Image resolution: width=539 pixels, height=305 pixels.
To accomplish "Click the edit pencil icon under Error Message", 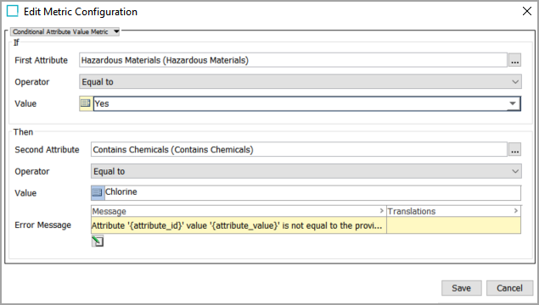I will (98, 241).
